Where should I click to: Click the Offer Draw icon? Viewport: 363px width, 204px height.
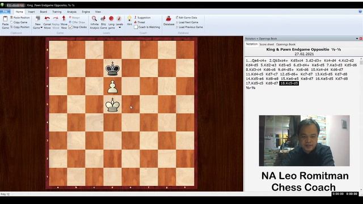click(x=70, y=22)
